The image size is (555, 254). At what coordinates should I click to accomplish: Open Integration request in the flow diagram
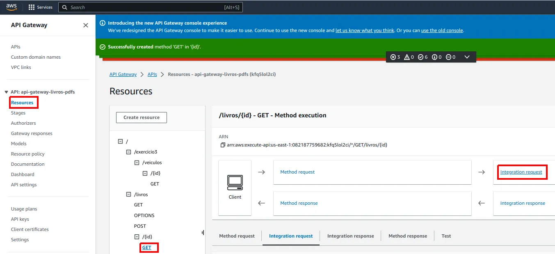pyautogui.click(x=521, y=172)
